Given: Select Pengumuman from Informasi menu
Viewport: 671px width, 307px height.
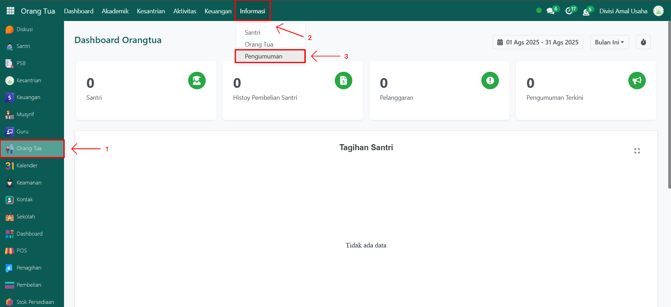Looking at the screenshot, I should click(263, 56).
